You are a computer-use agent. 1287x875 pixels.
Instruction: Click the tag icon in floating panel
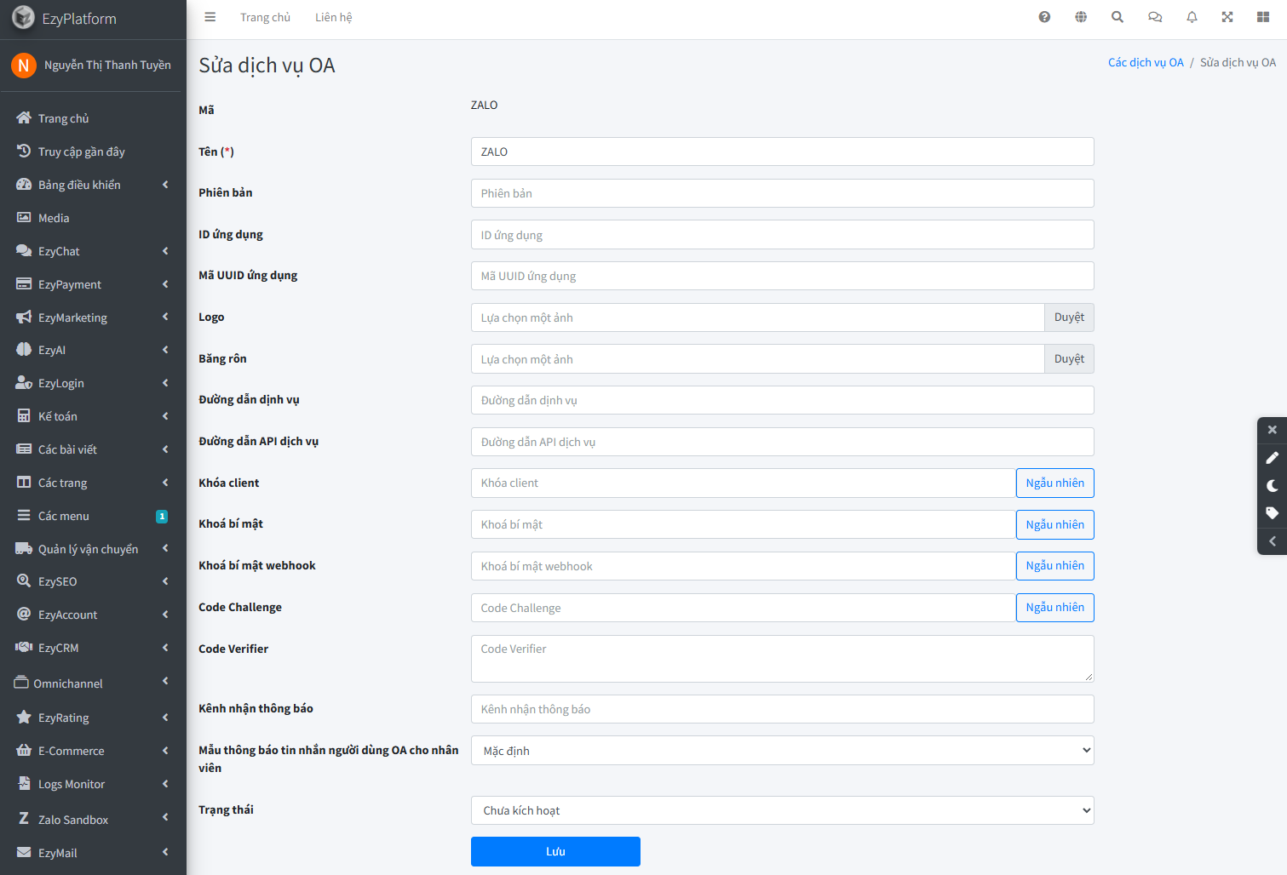pyautogui.click(x=1273, y=513)
